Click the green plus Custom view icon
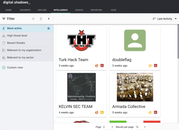Screen dimensions: 179x130 (x=4, y=68)
